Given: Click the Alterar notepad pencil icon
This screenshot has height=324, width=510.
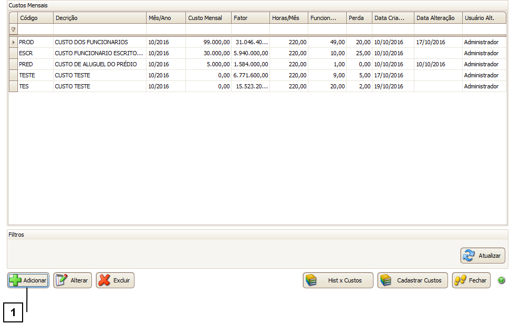Looking at the screenshot, I should (61, 280).
